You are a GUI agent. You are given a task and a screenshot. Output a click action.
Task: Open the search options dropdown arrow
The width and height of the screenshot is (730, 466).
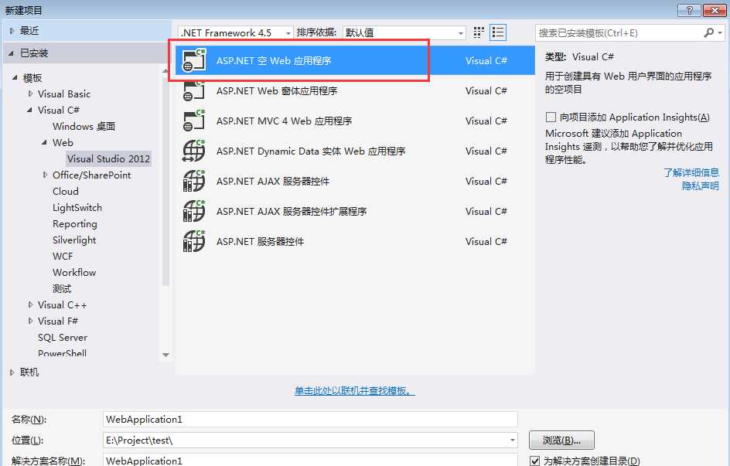point(720,32)
